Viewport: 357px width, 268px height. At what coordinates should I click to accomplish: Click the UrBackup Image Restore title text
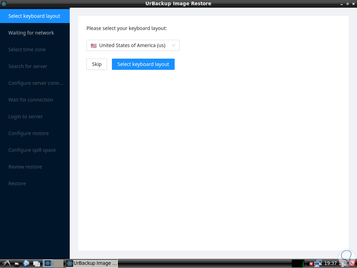tap(178, 3)
